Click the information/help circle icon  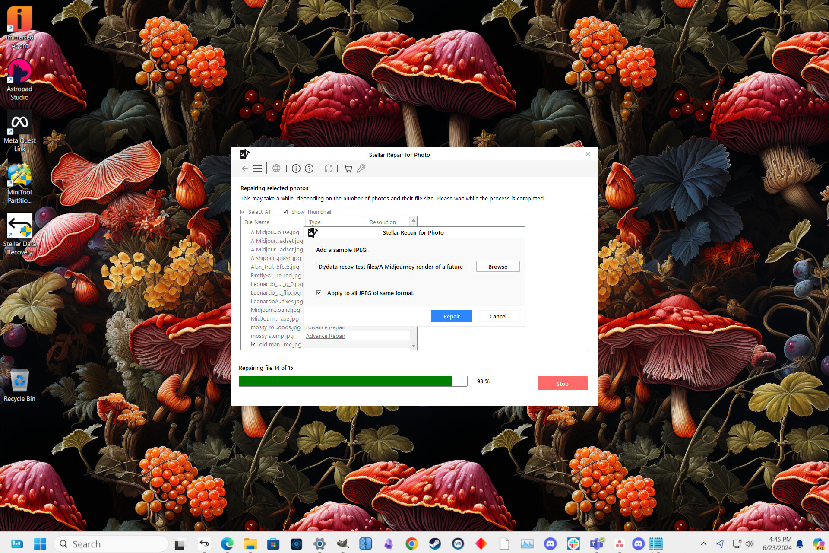click(296, 168)
